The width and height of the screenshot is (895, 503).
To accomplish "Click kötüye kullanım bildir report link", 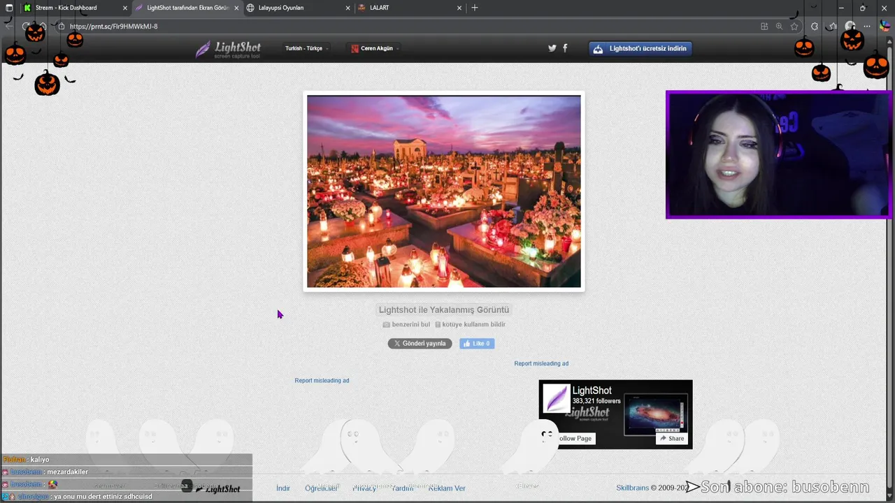I will click(x=470, y=324).
